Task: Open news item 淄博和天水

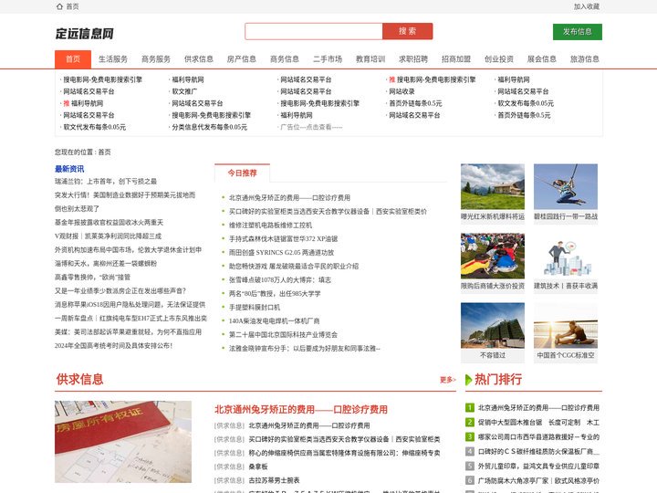Action: tap(106, 264)
